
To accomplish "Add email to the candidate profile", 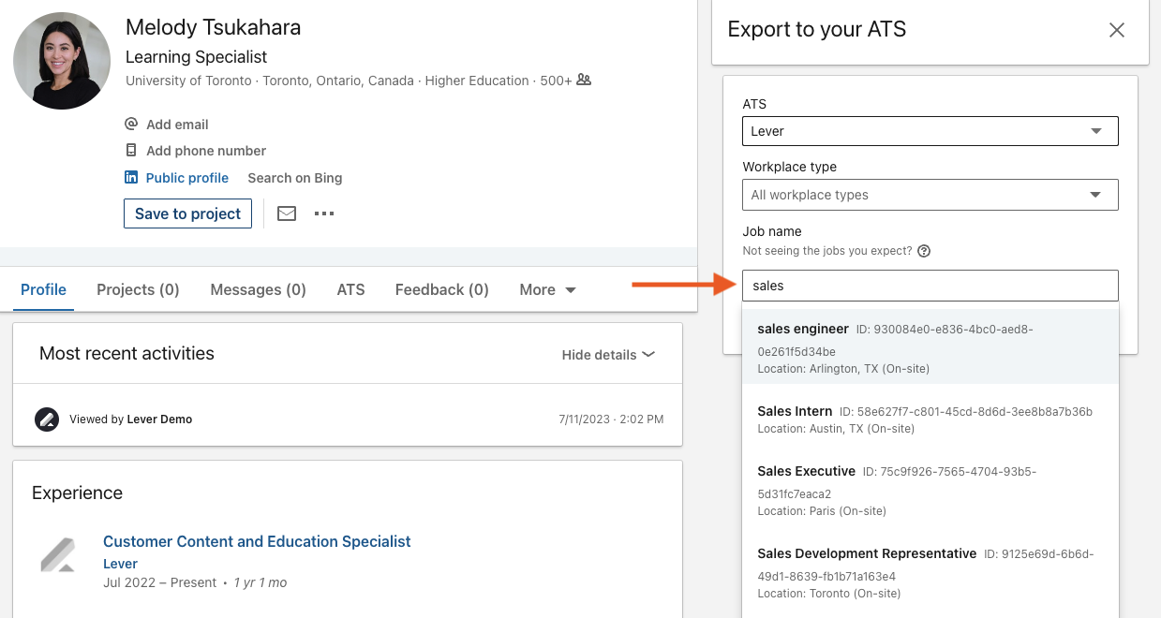I will click(177, 124).
